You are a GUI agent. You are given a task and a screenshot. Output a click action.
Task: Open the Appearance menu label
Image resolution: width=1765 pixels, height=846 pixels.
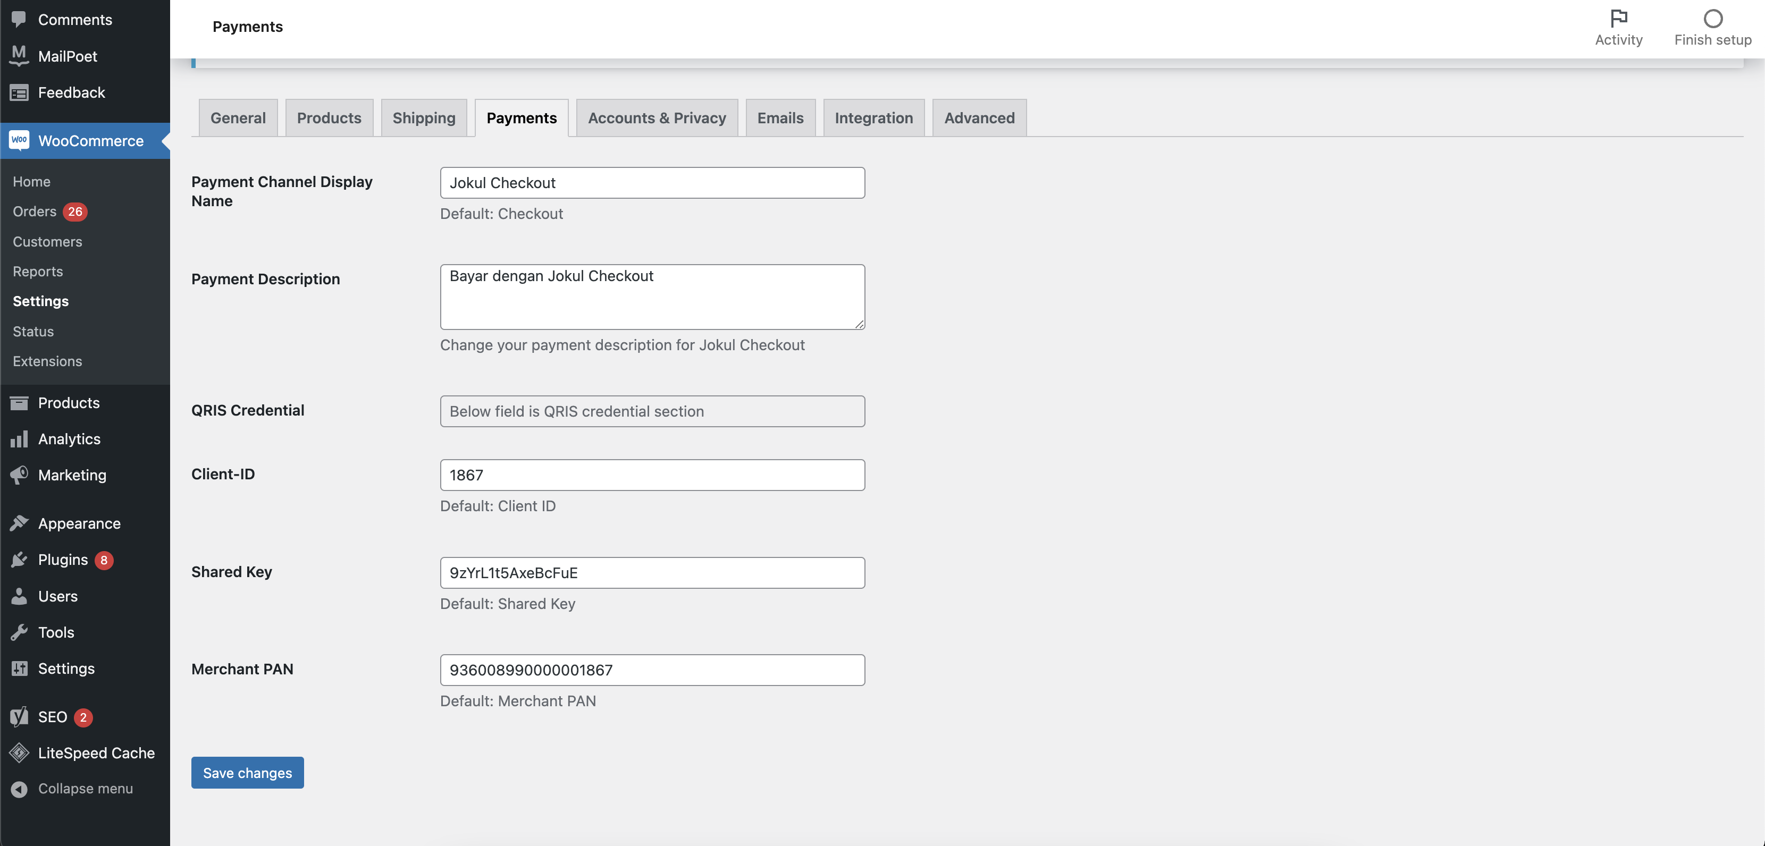[x=79, y=523]
